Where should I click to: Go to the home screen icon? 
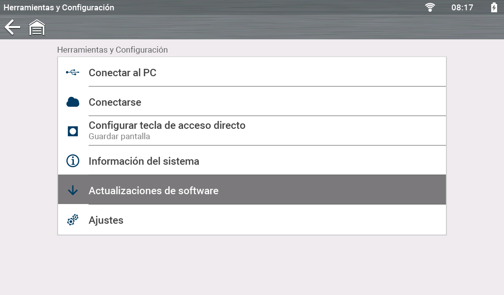point(37,28)
